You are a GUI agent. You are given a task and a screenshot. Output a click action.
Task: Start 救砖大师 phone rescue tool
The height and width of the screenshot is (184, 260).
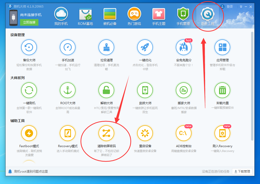(145, 90)
